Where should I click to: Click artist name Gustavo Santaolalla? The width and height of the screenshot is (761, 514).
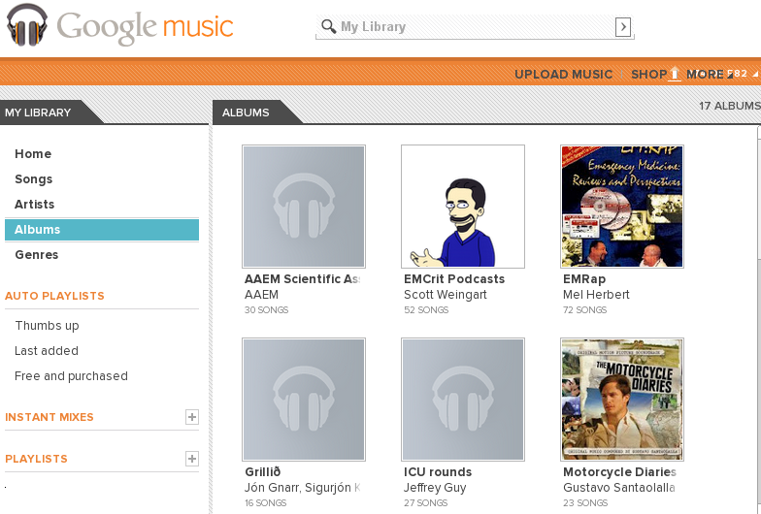click(x=619, y=487)
